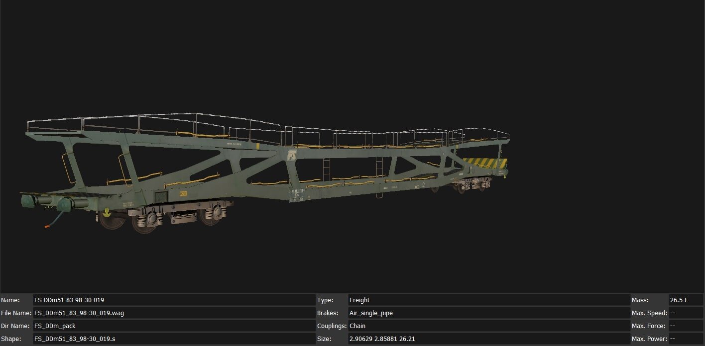705x346 pixels.
Task: Select the empty Max. Power field
Action: point(687,339)
